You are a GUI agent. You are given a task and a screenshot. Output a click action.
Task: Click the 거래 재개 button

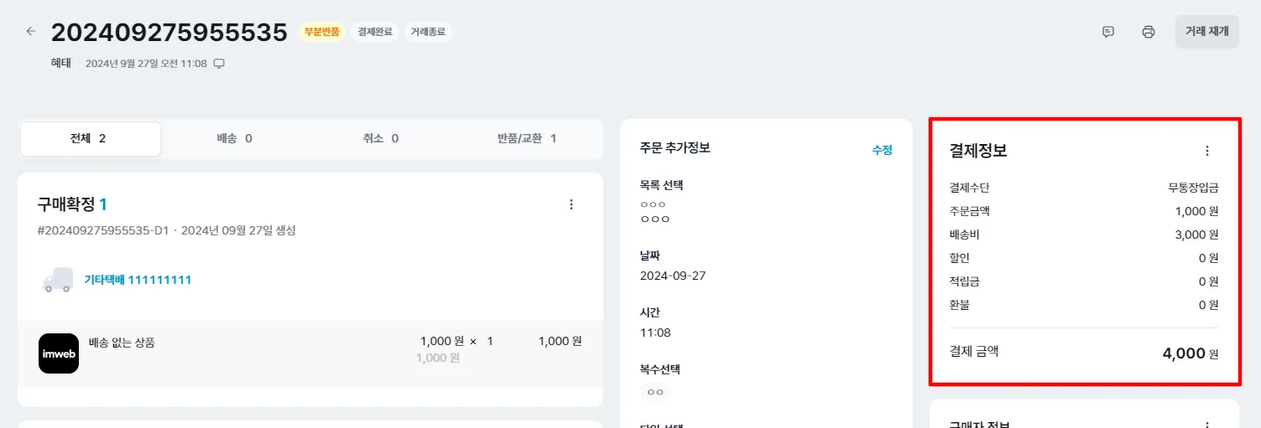[1206, 32]
